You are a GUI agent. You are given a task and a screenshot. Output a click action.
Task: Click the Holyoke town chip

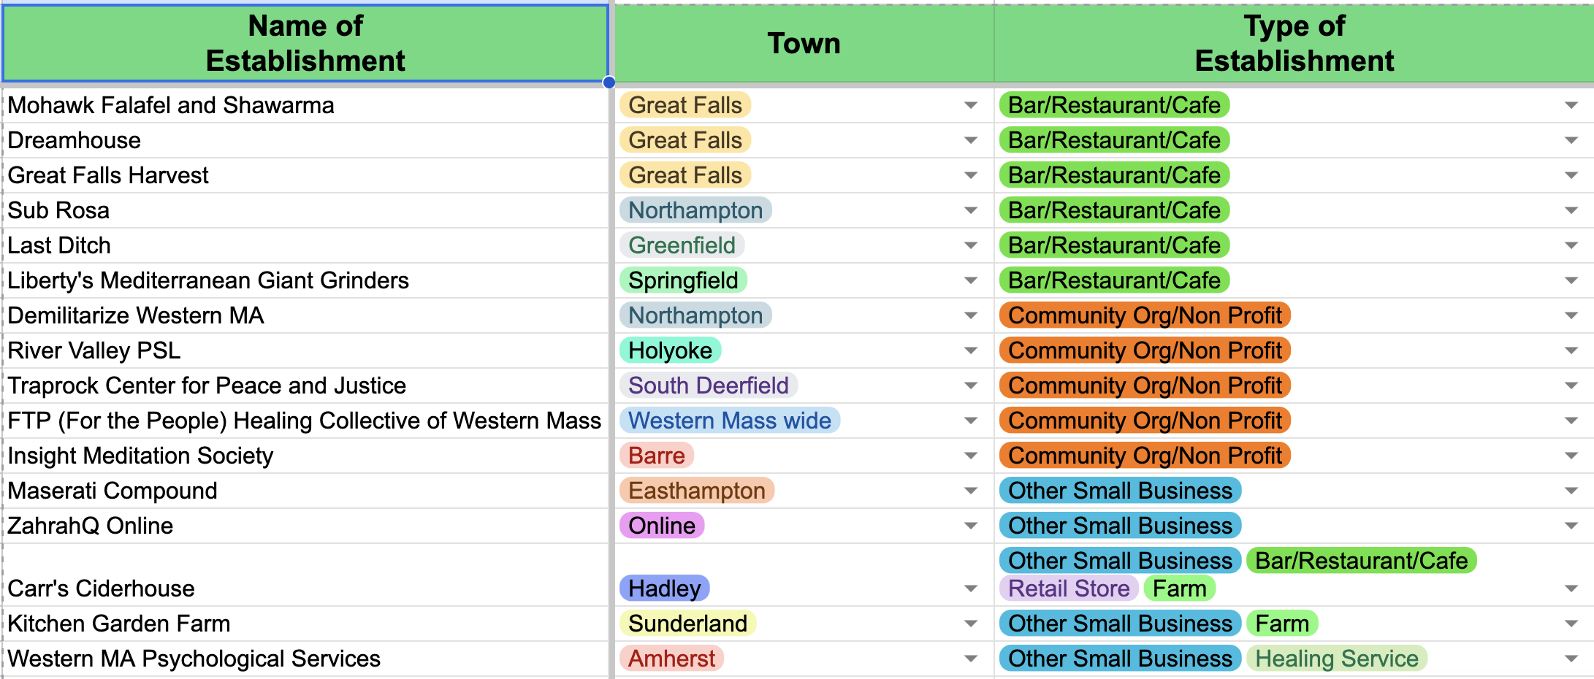coord(670,350)
